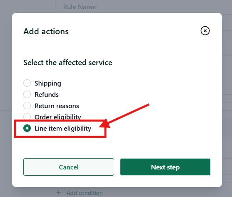
Task: Click the Add actions dialog title
Action: pyautogui.click(x=46, y=31)
